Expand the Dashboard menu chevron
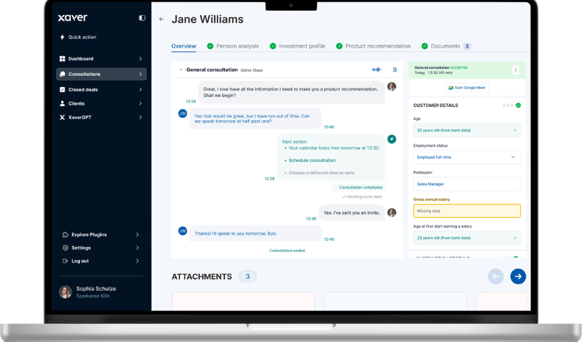582x342 pixels. click(x=140, y=58)
